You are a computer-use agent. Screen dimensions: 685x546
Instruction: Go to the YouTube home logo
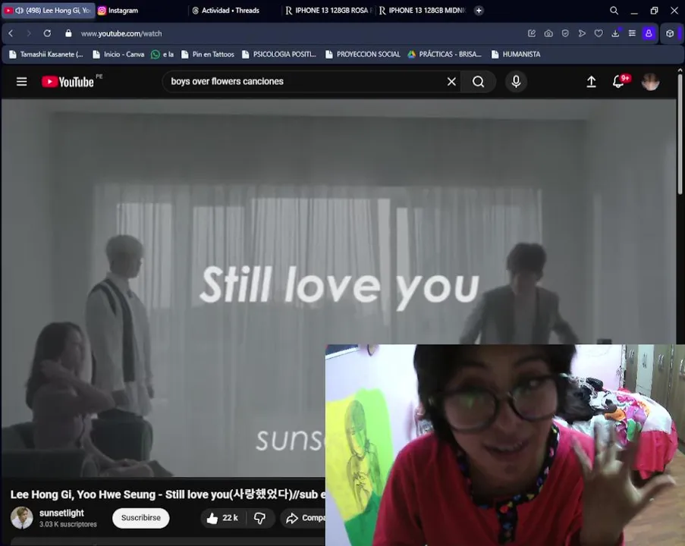coord(68,82)
